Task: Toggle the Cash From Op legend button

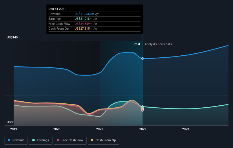Action: 103,140
